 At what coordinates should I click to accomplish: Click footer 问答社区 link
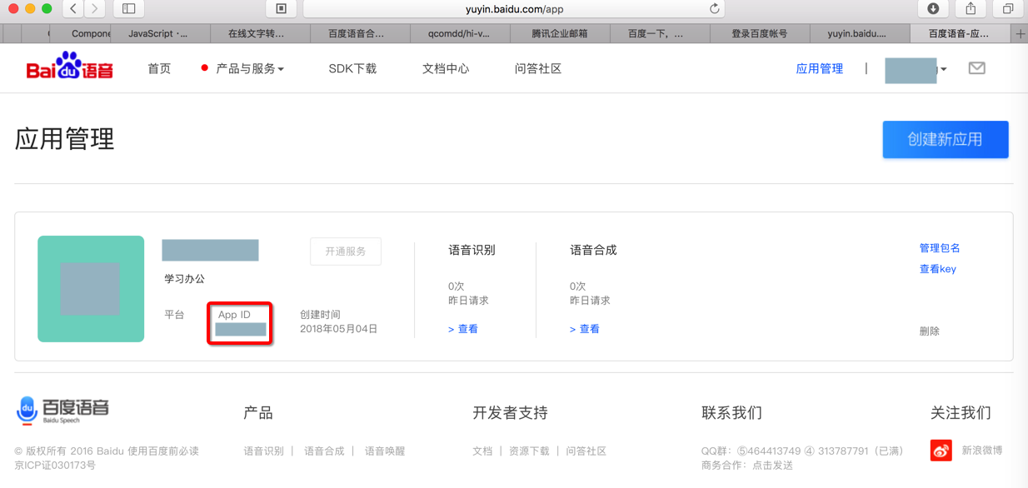(x=586, y=451)
